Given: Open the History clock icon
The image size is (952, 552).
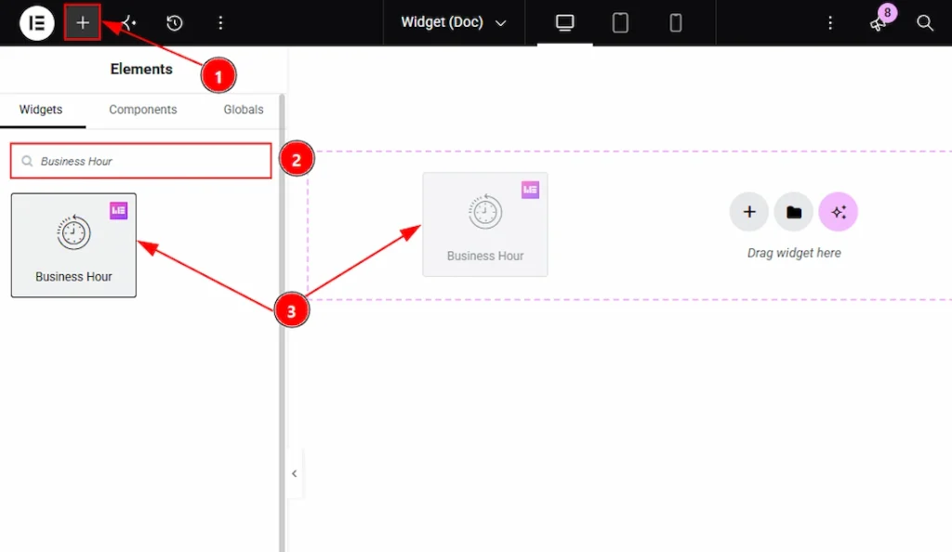Looking at the screenshot, I should point(174,23).
